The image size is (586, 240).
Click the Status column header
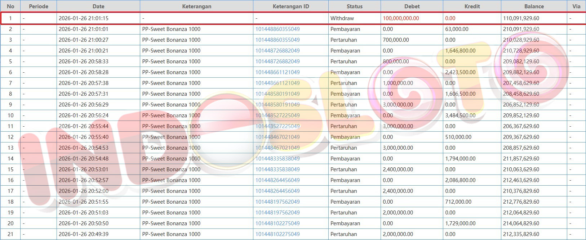[x=354, y=6]
